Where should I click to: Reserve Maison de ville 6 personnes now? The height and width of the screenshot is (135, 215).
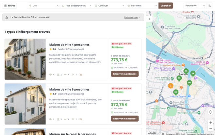click(125, 119)
